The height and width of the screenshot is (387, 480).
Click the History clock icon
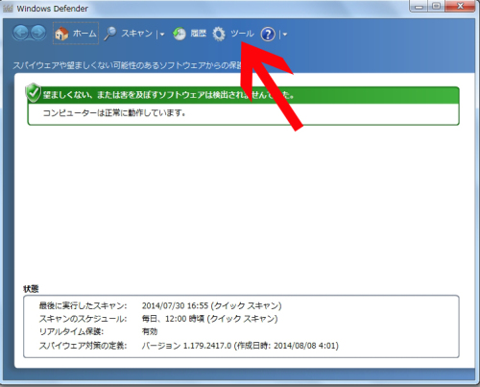pyautogui.click(x=180, y=34)
